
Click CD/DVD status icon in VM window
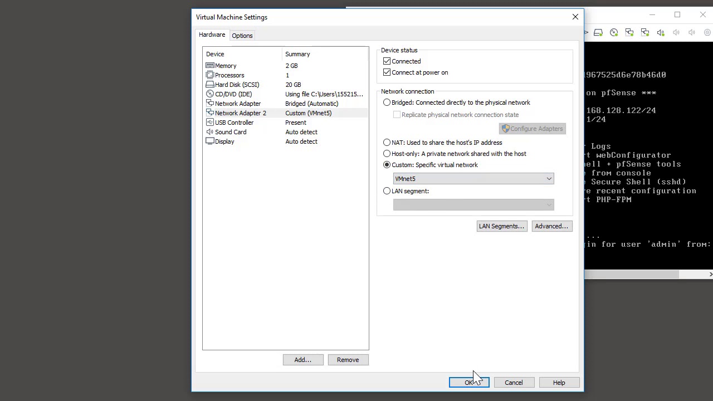pyautogui.click(x=614, y=33)
